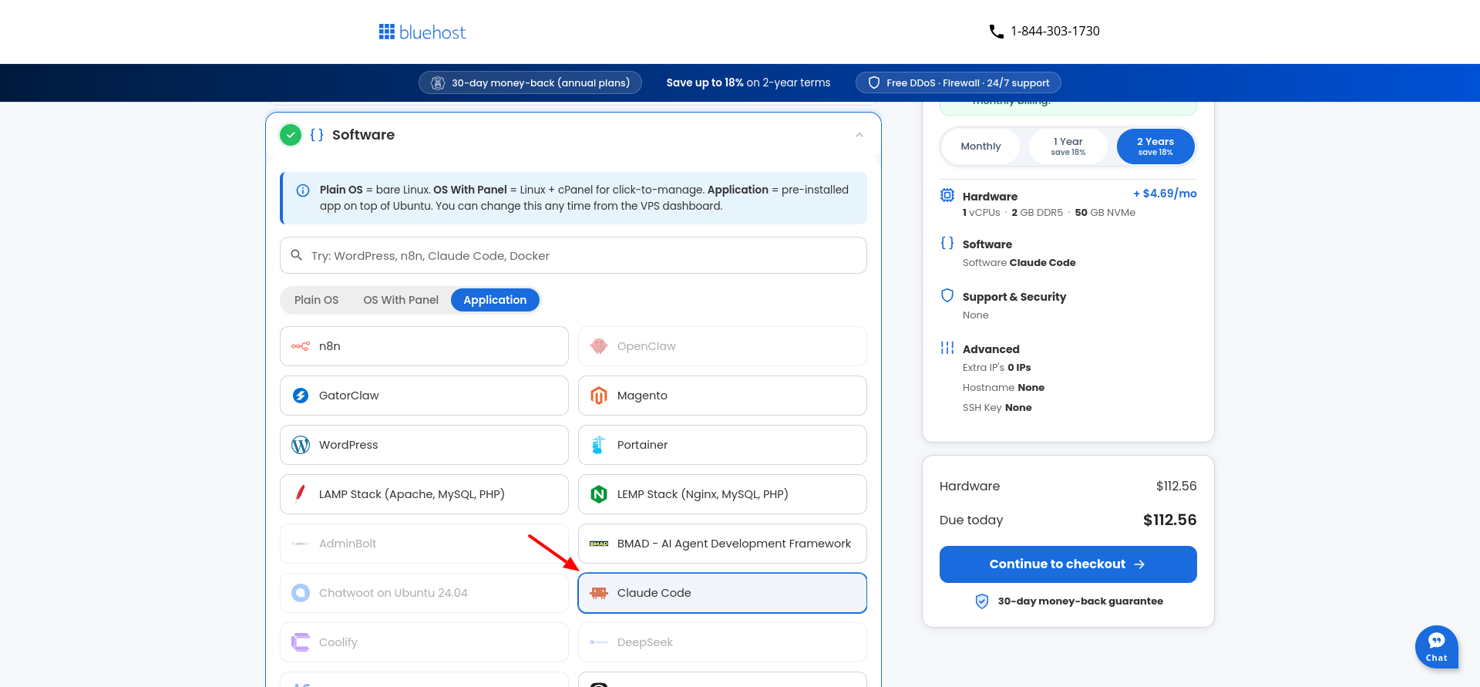Click the SSH Key None entry
This screenshot has height=687, width=1480.
click(997, 408)
